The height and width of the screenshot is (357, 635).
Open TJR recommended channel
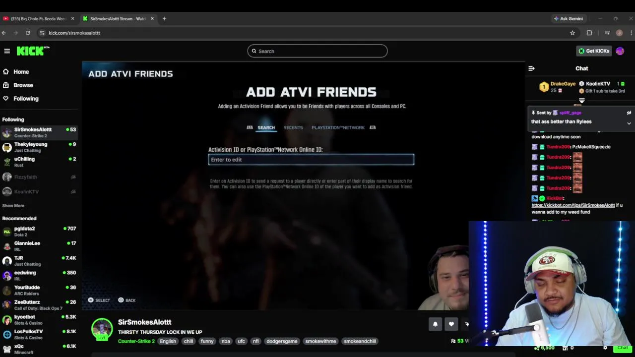click(x=40, y=261)
